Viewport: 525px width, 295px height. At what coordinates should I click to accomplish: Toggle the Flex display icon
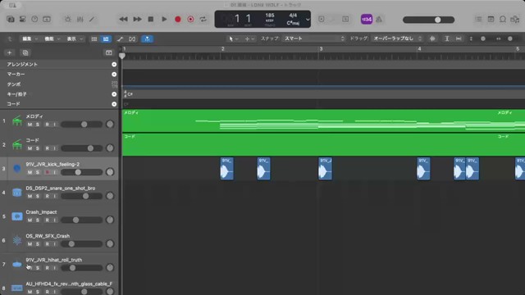[132, 39]
